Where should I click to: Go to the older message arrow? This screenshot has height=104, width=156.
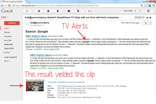click(x=140, y=11)
